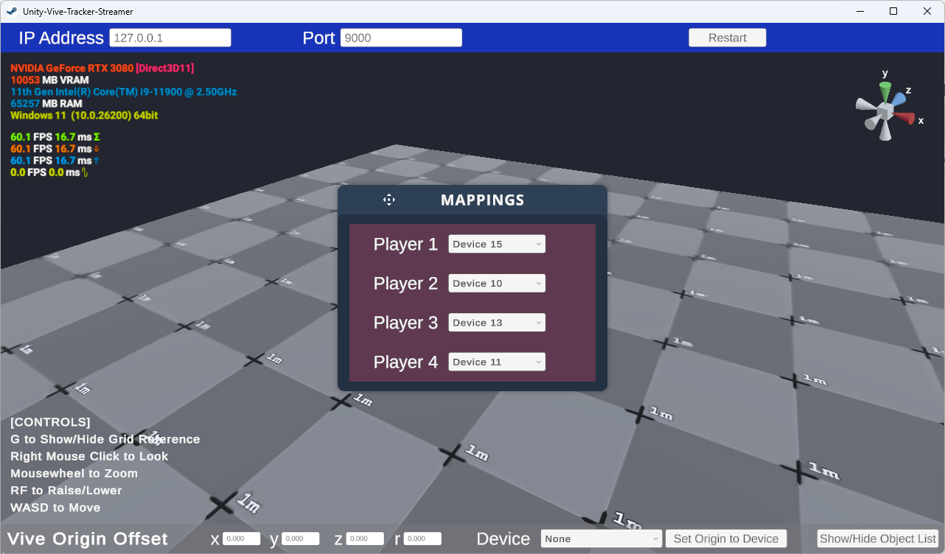Click the Vive Origin Offset label
The image size is (945, 554).
point(88,539)
